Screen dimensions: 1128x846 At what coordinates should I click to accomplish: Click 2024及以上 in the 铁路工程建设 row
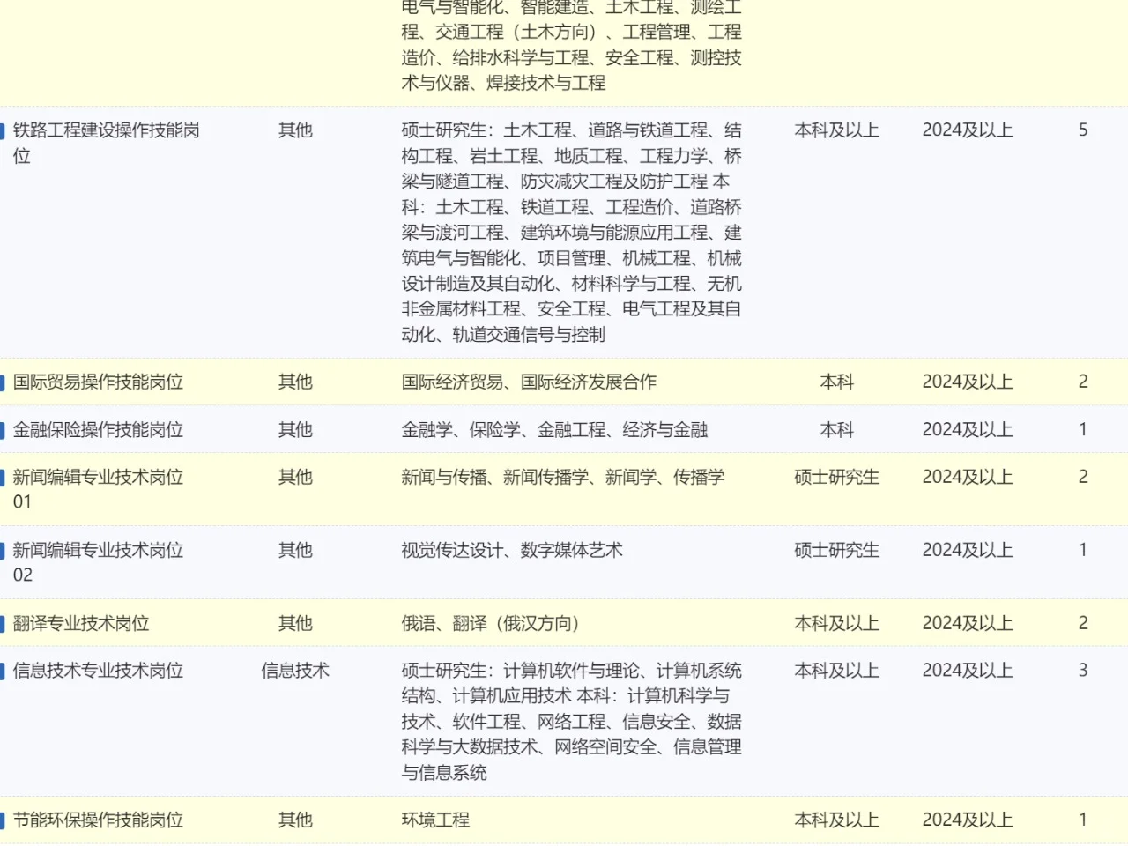pos(968,130)
